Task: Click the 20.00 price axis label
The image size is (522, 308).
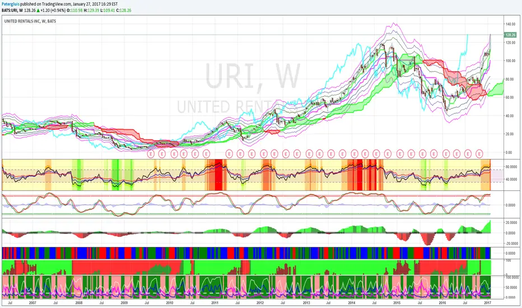Action: 510,134
